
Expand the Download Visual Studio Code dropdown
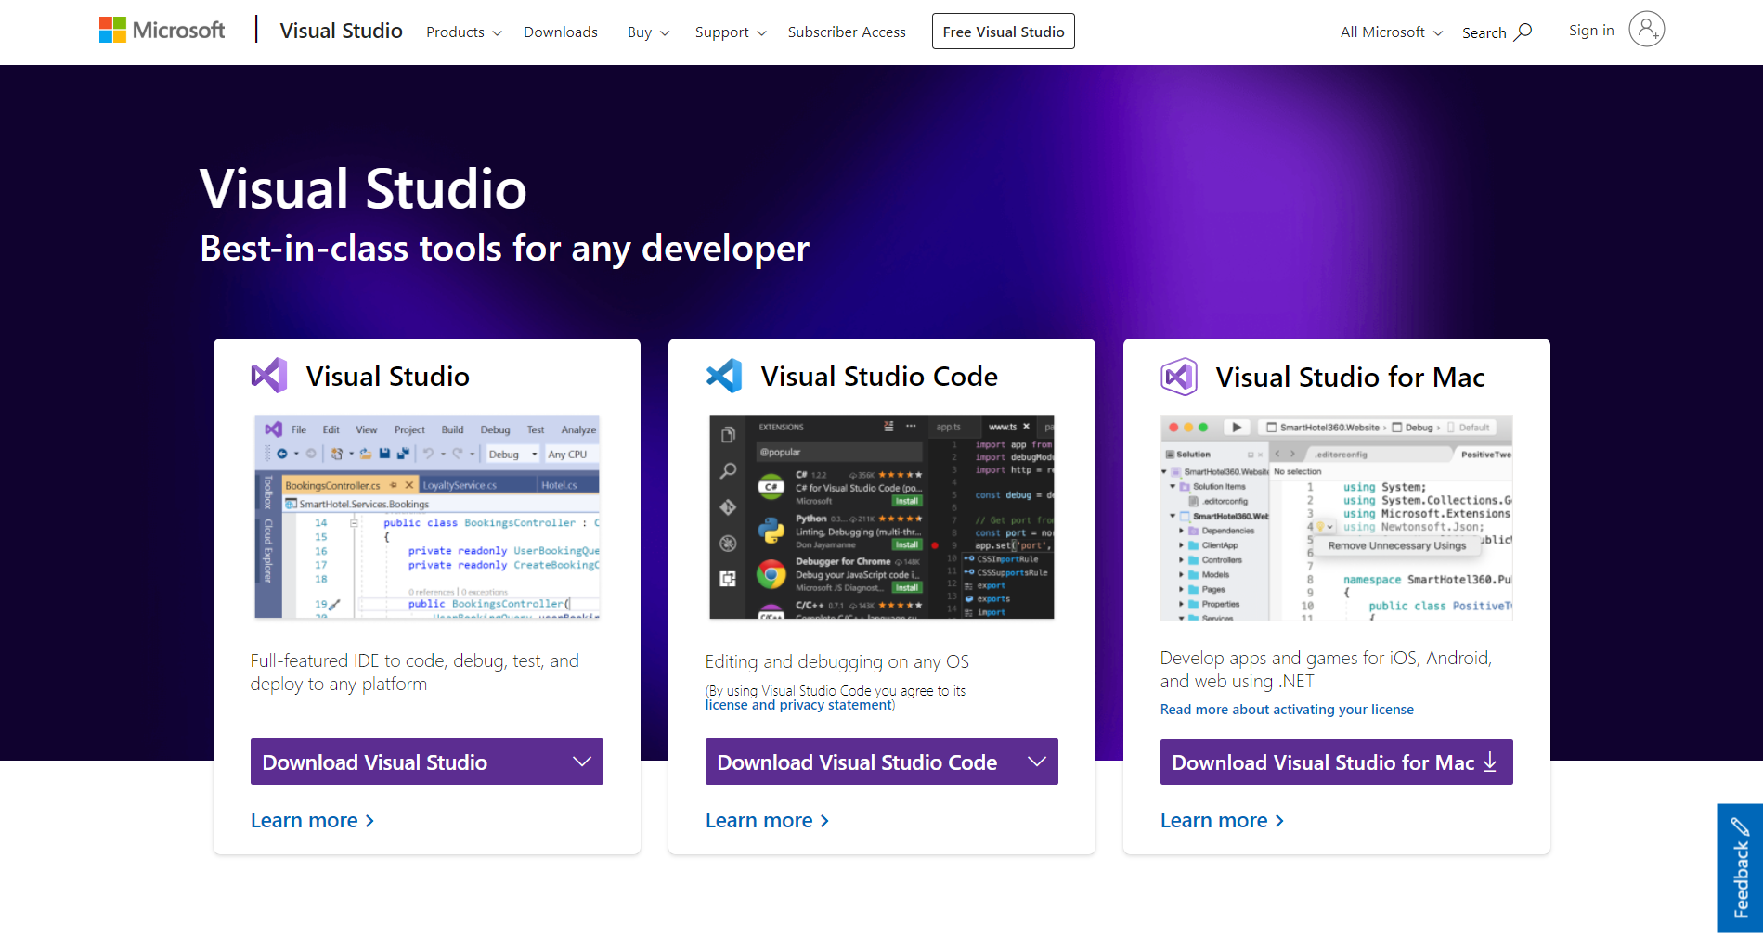click(x=882, y=762)
